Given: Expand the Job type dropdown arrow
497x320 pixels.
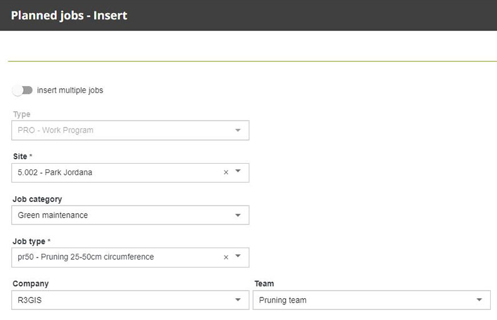Looking at the screenshot, I should coord(238,257).
